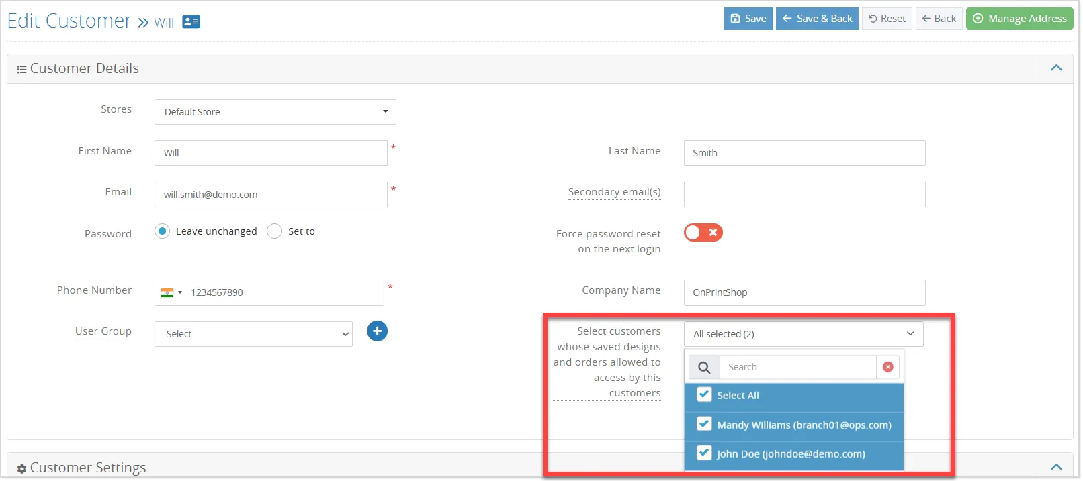The width and height of the screenshot is (1083, 481).
Task: Choose the Leave unchanged password option
Action: pos(162,231)
